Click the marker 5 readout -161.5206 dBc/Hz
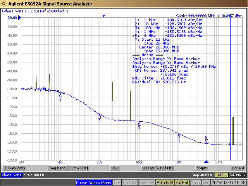The height and width of the screenshot is (186, 248). pos(183,36)
